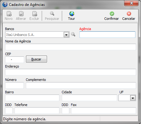
Task: Click the Complemento input field
Action: point(81,85)
